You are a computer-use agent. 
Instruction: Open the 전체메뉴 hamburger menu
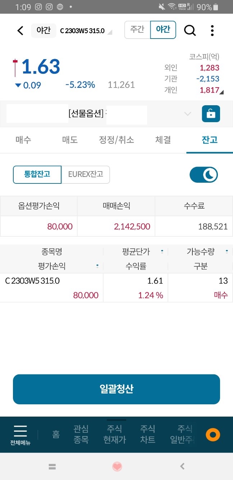20,435
